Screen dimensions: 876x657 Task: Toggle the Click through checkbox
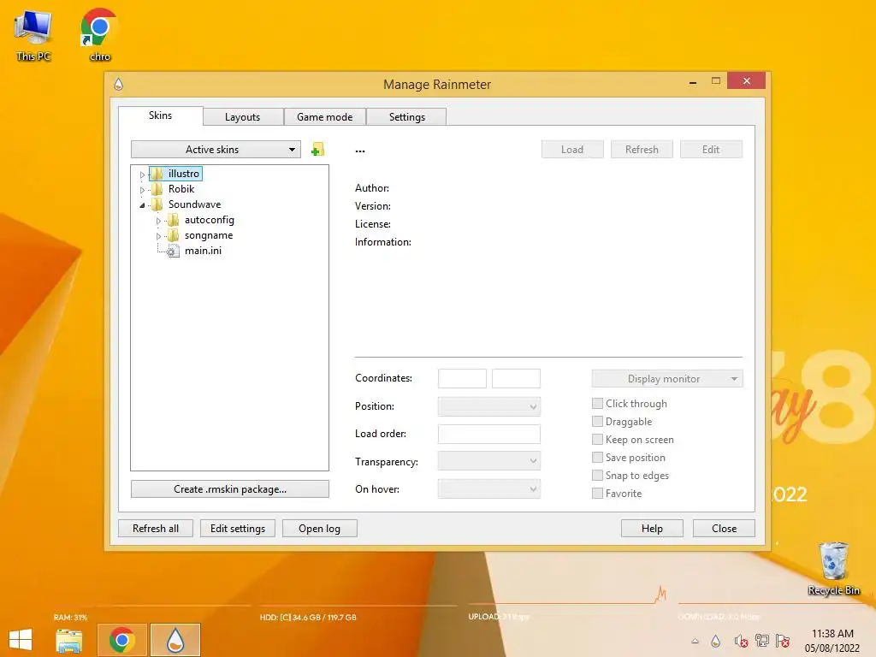click(x=597, y=404)
